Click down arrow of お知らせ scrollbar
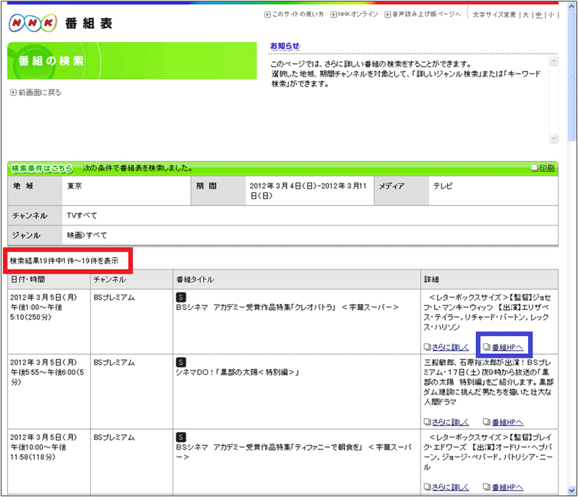The image size is (578, 497). pos(553,137)
